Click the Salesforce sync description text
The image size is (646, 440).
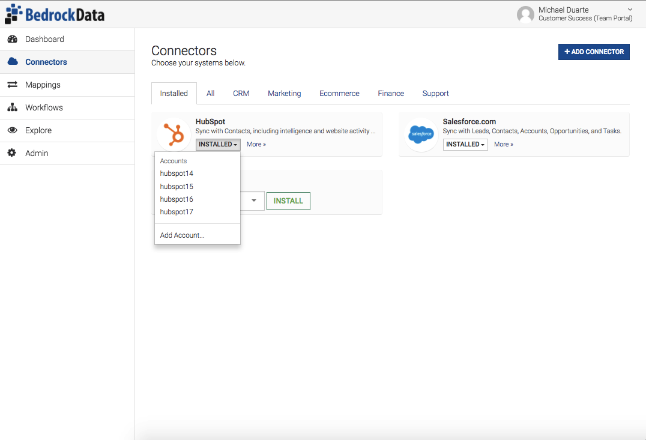coord(532,131)
